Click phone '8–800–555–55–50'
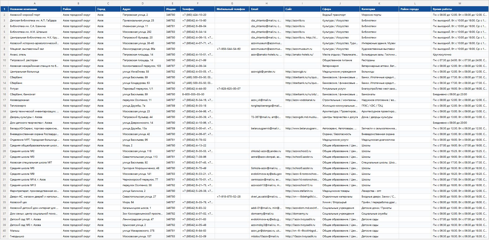This screenshot has width=489, height=244. coord(198,94)
